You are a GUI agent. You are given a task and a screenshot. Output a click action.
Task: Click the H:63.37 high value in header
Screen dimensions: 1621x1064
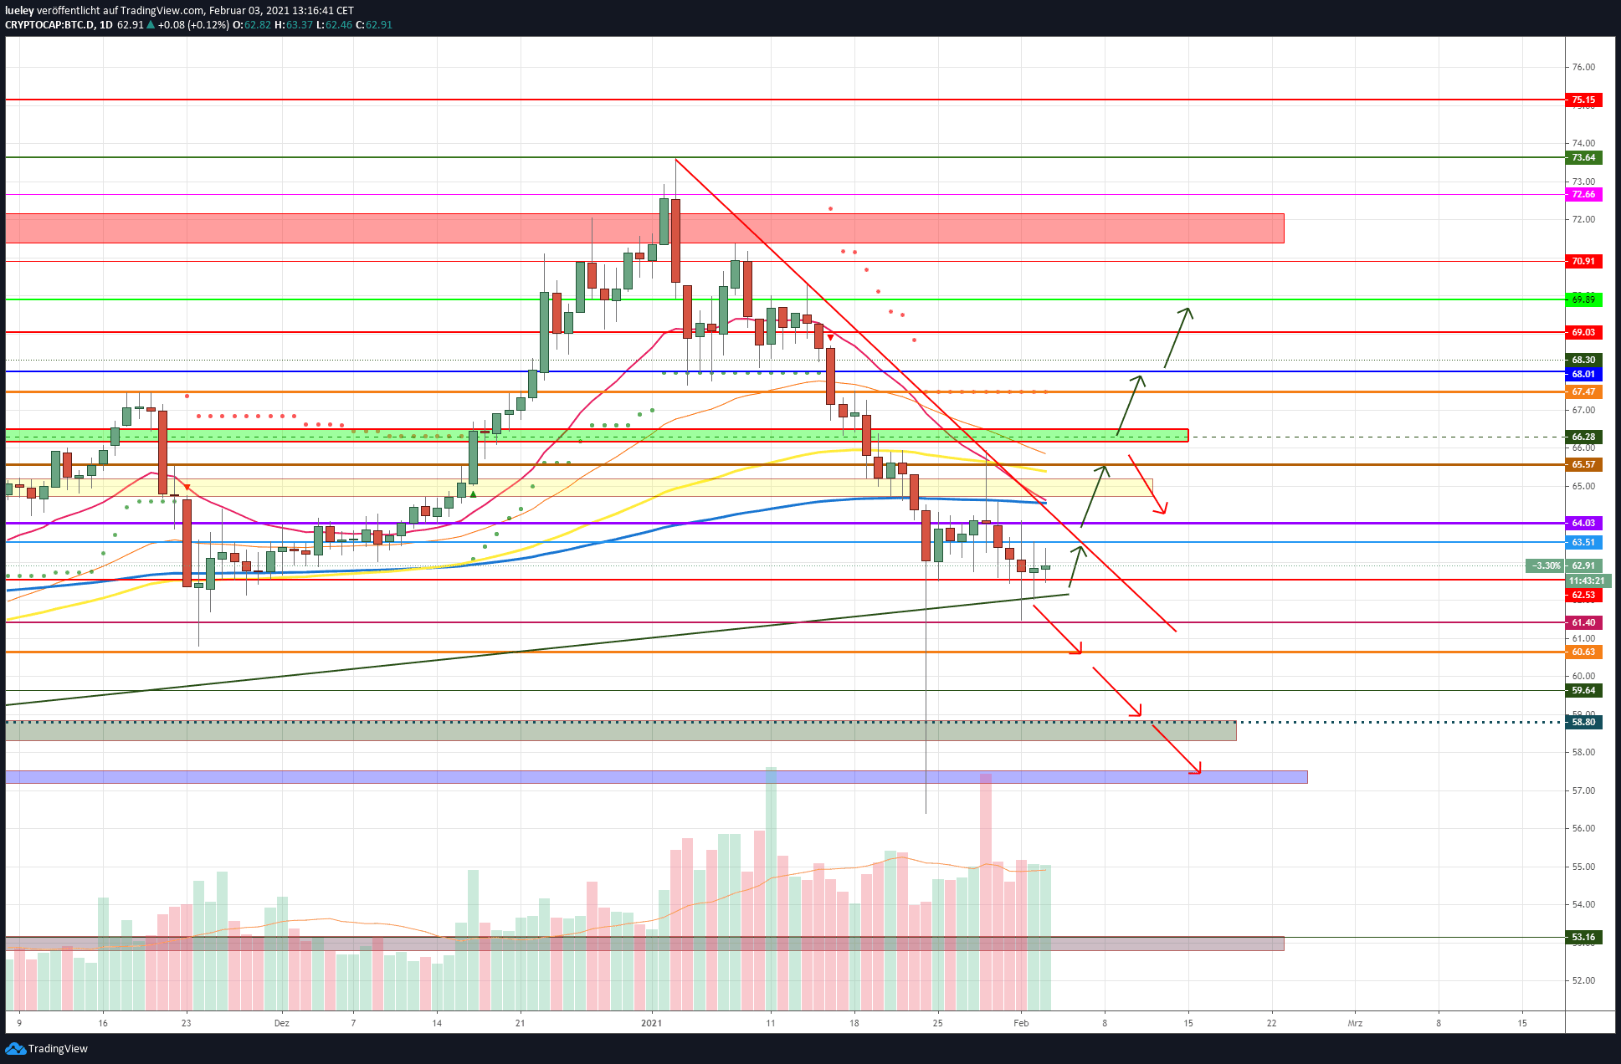294,25
